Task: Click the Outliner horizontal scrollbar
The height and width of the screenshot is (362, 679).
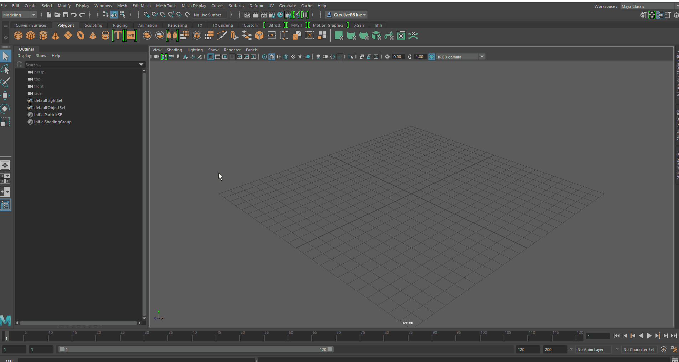Action: tap(78, 323)
